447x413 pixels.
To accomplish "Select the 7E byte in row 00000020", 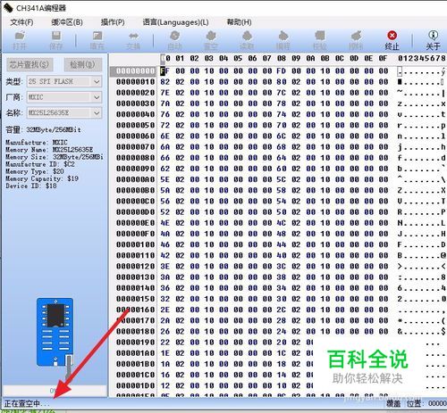I will (164, 93).
